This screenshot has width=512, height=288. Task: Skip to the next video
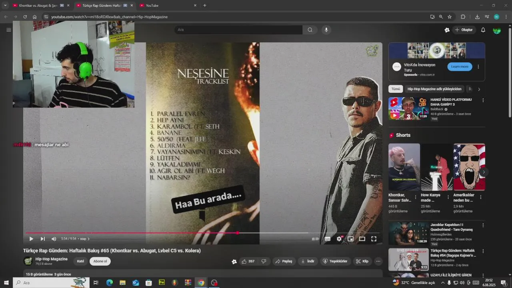(42, 239)
